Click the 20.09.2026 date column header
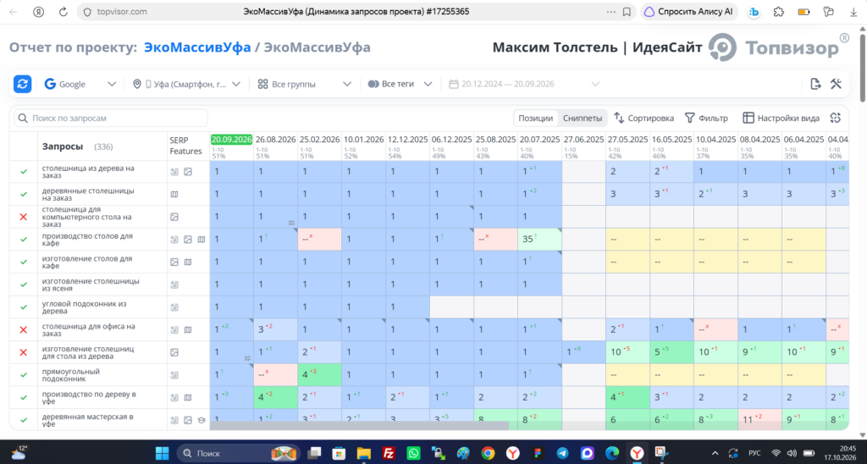The image size is (867, 464). point(231,140)
